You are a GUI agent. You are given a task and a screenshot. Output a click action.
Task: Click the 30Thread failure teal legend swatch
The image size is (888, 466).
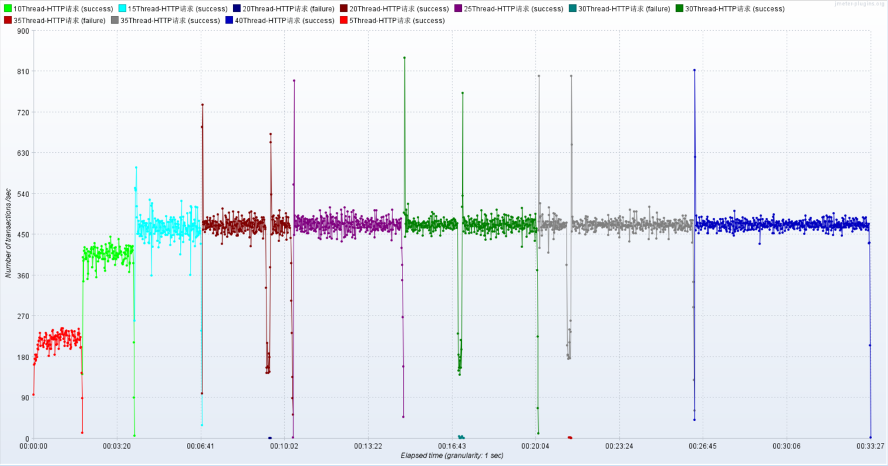coord(572,9)
